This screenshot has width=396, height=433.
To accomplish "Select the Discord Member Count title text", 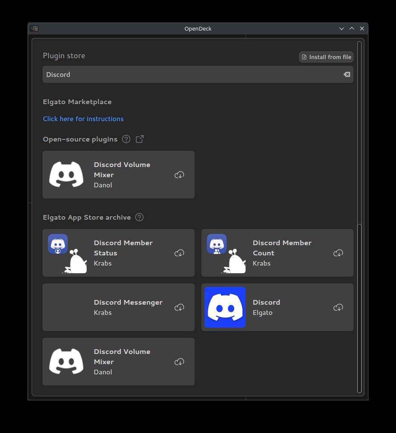I will pyautogui.click(x=282, y=248).
